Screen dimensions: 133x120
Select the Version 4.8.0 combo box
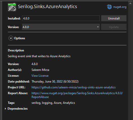pyautogui.click(x=61, y=27)
